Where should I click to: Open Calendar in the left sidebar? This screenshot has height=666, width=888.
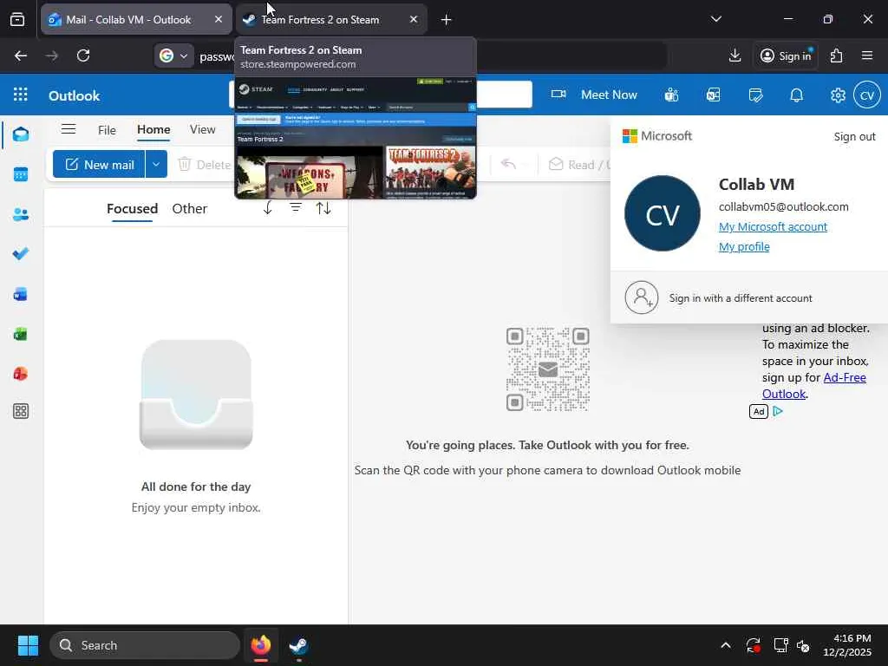coord(21,174)
